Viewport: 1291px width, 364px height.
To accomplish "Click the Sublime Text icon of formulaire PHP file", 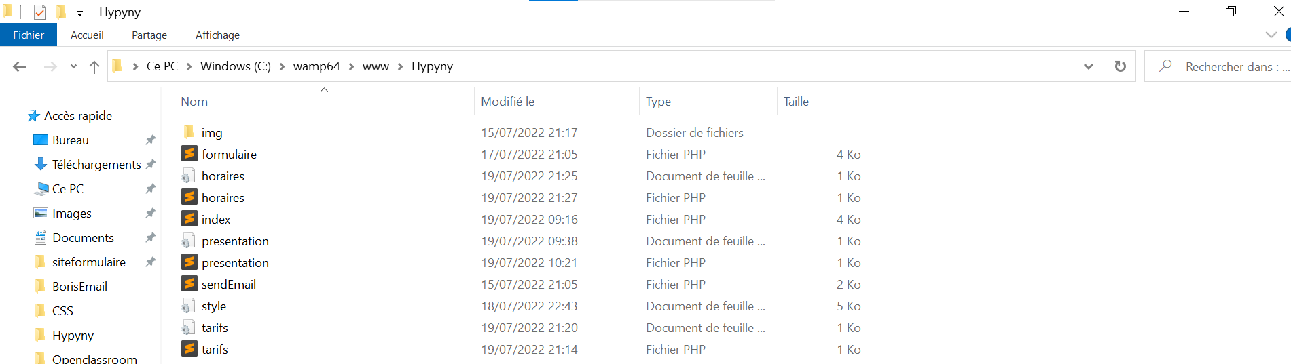I will pos(189,154).
